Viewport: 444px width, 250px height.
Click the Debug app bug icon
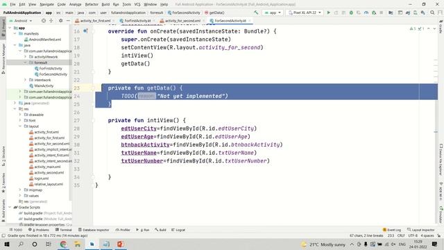tap(351, 12)
